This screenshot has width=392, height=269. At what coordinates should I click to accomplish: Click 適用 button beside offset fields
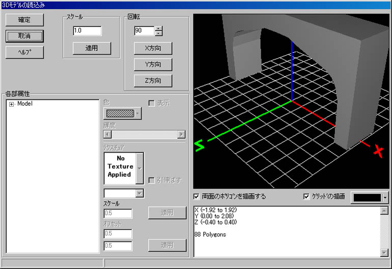(167, 245)
